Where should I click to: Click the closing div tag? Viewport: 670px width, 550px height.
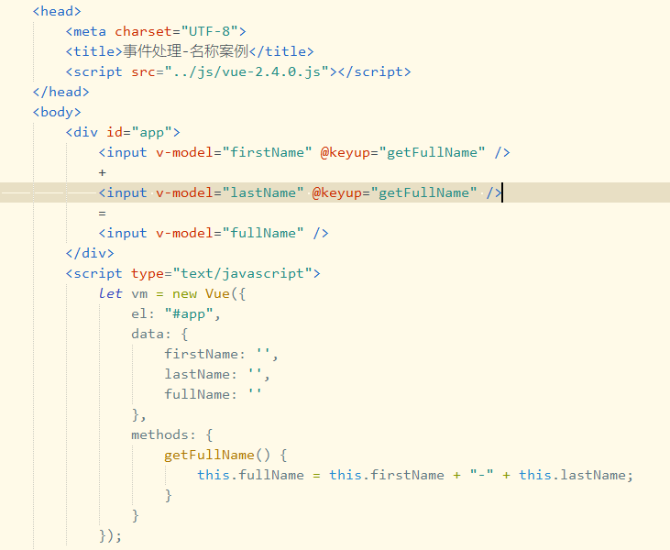pyautogui.click(x=90, y=253)
